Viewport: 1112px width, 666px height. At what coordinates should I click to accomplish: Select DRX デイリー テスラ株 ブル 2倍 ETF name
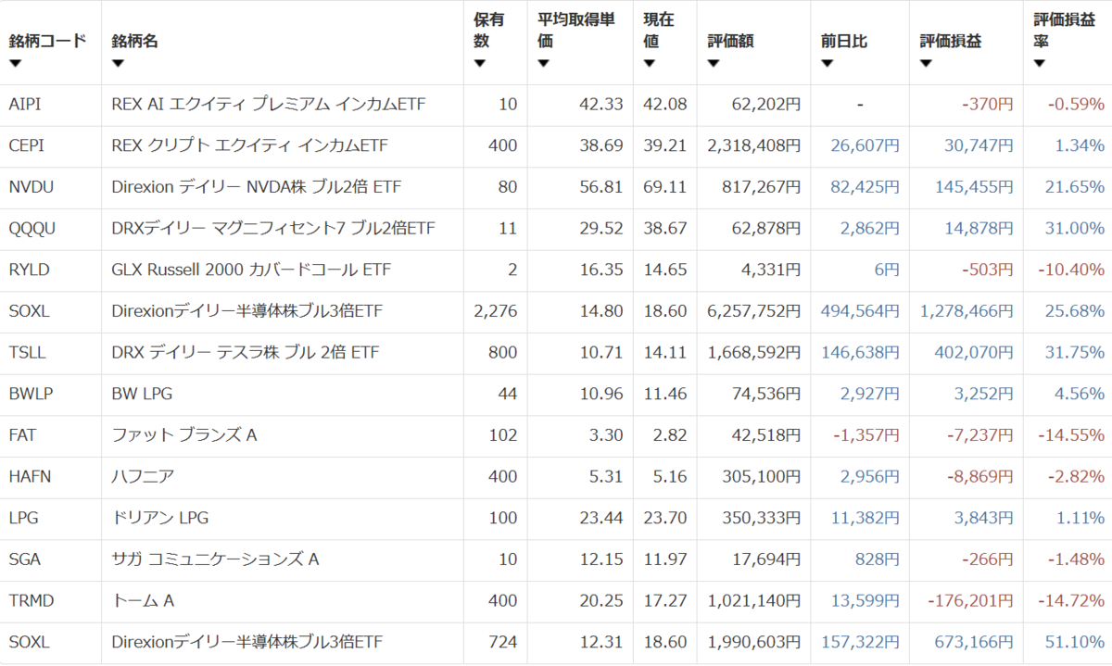pos(245,353)
